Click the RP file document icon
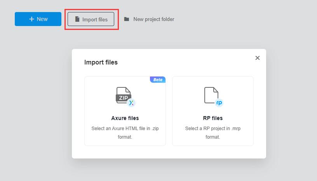Image resolution: width=317 pixels, height=181 pixels. [x=211, y=95]
